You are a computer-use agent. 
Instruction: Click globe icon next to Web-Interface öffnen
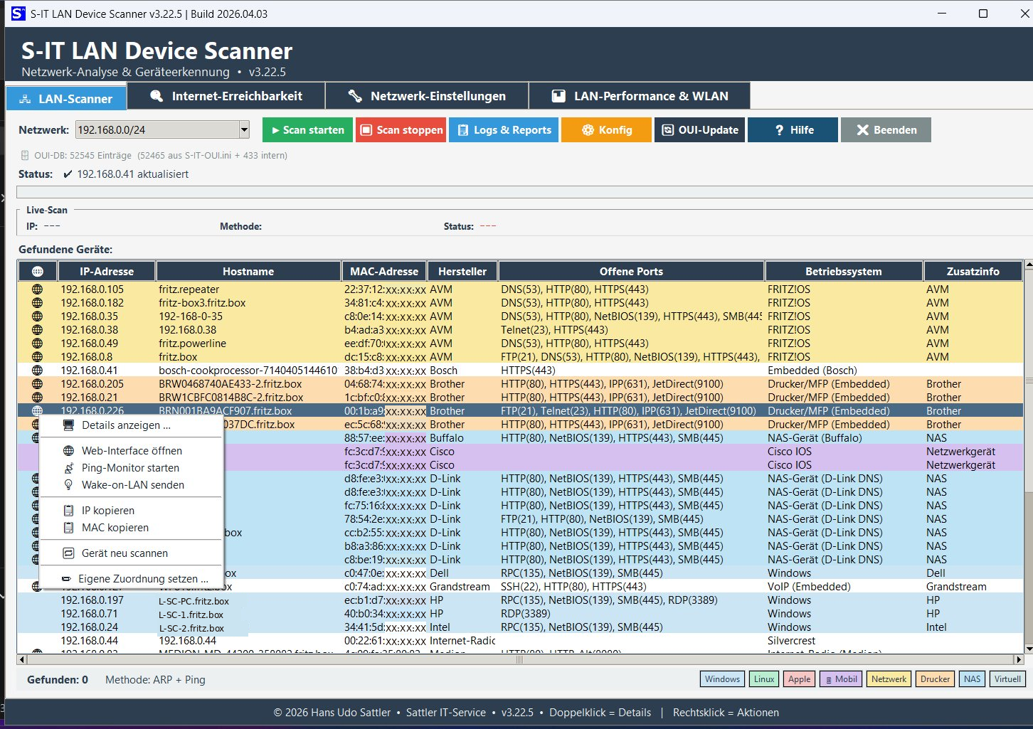pos(68,451)
